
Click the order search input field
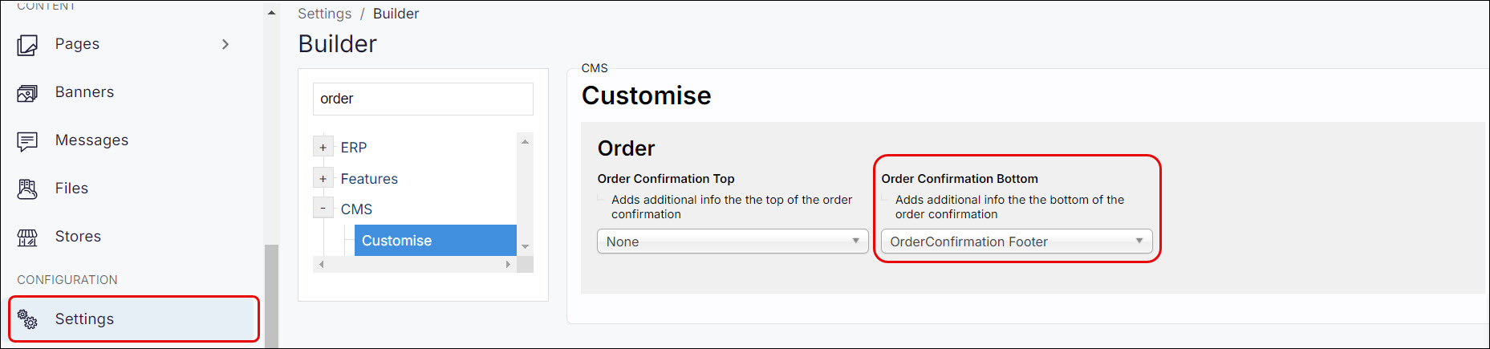pyautogui.click(x=423, y=99)
